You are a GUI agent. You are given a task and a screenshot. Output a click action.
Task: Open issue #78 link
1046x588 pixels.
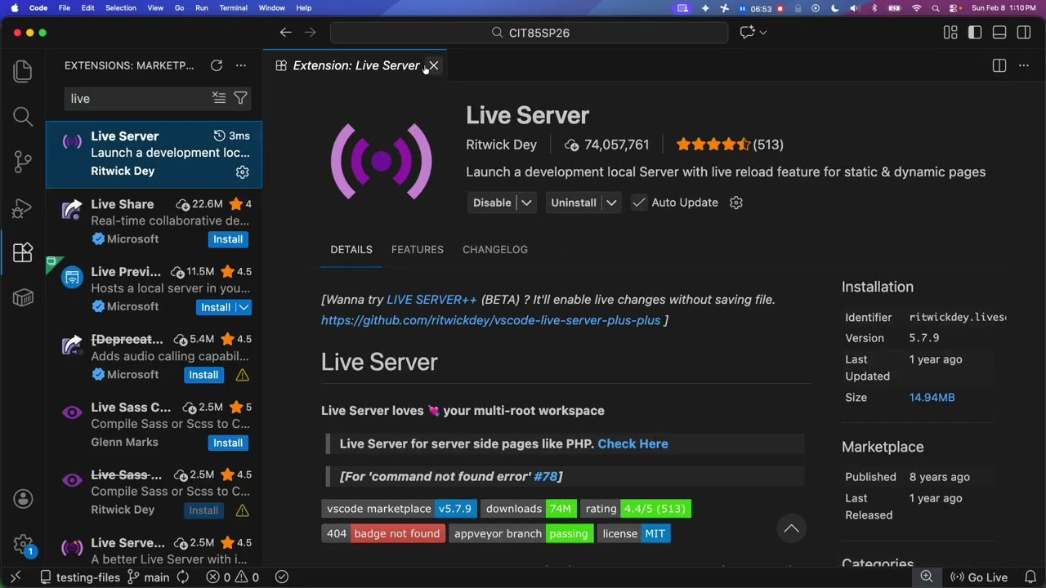point(545,476)
